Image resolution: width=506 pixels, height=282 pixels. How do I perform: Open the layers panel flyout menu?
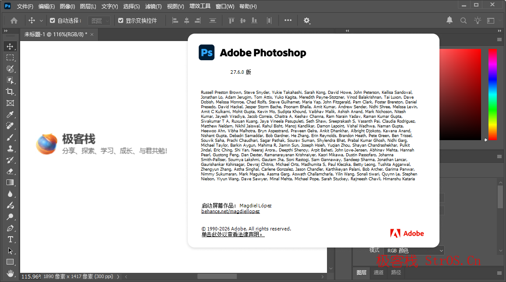(x=499, y=273)
